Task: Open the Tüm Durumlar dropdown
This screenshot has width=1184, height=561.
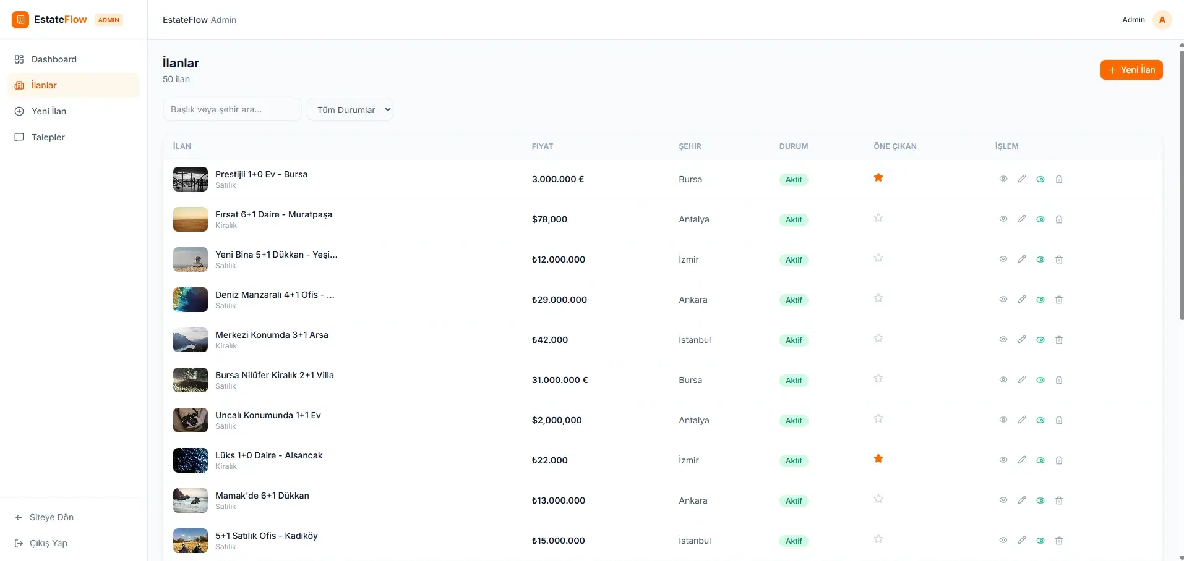Action: click(x=350, y=109)
